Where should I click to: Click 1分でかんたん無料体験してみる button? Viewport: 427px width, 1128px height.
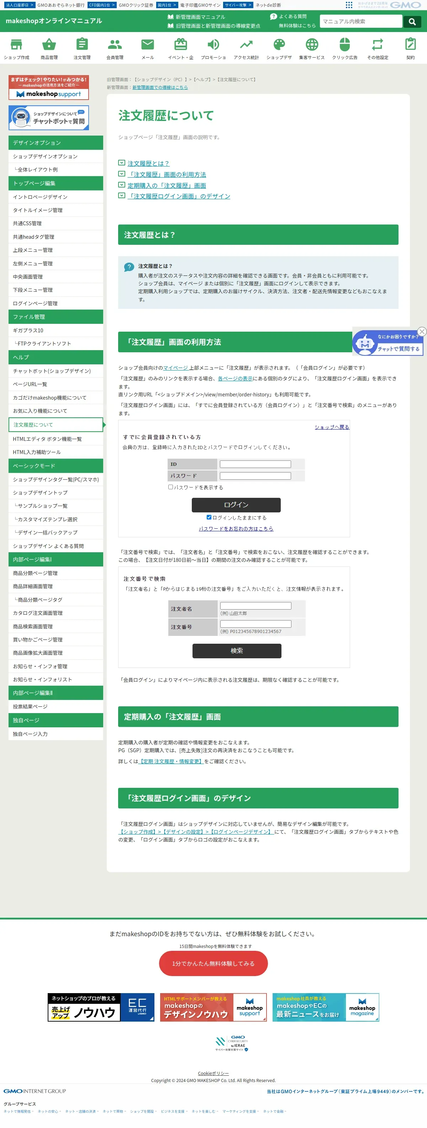coord(213,963)
